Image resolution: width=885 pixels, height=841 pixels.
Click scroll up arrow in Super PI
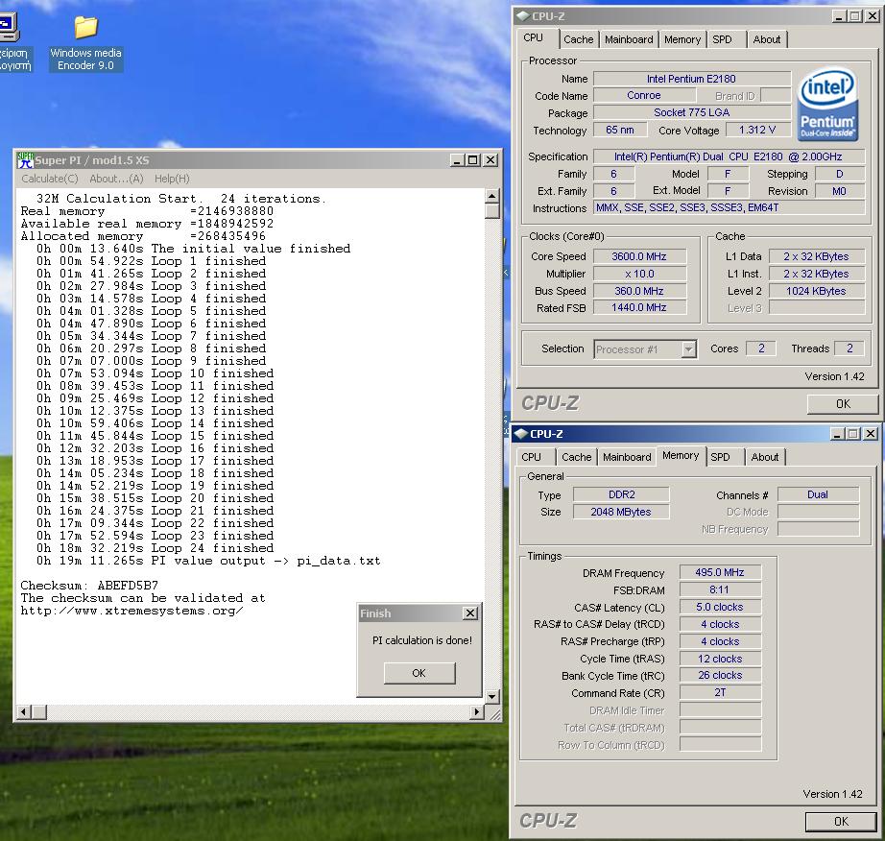click(492, 196)
